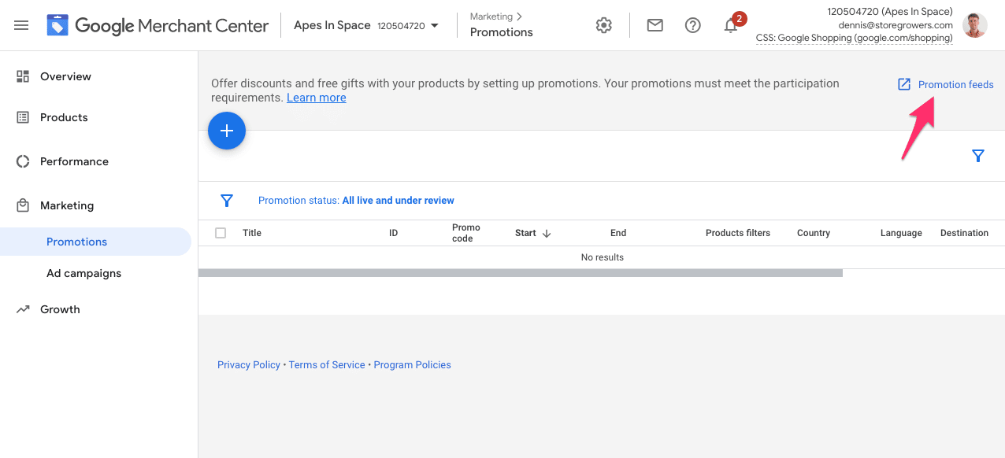Sort the table by Start column
Screen dimensions: 1005x458
point(525,233)
